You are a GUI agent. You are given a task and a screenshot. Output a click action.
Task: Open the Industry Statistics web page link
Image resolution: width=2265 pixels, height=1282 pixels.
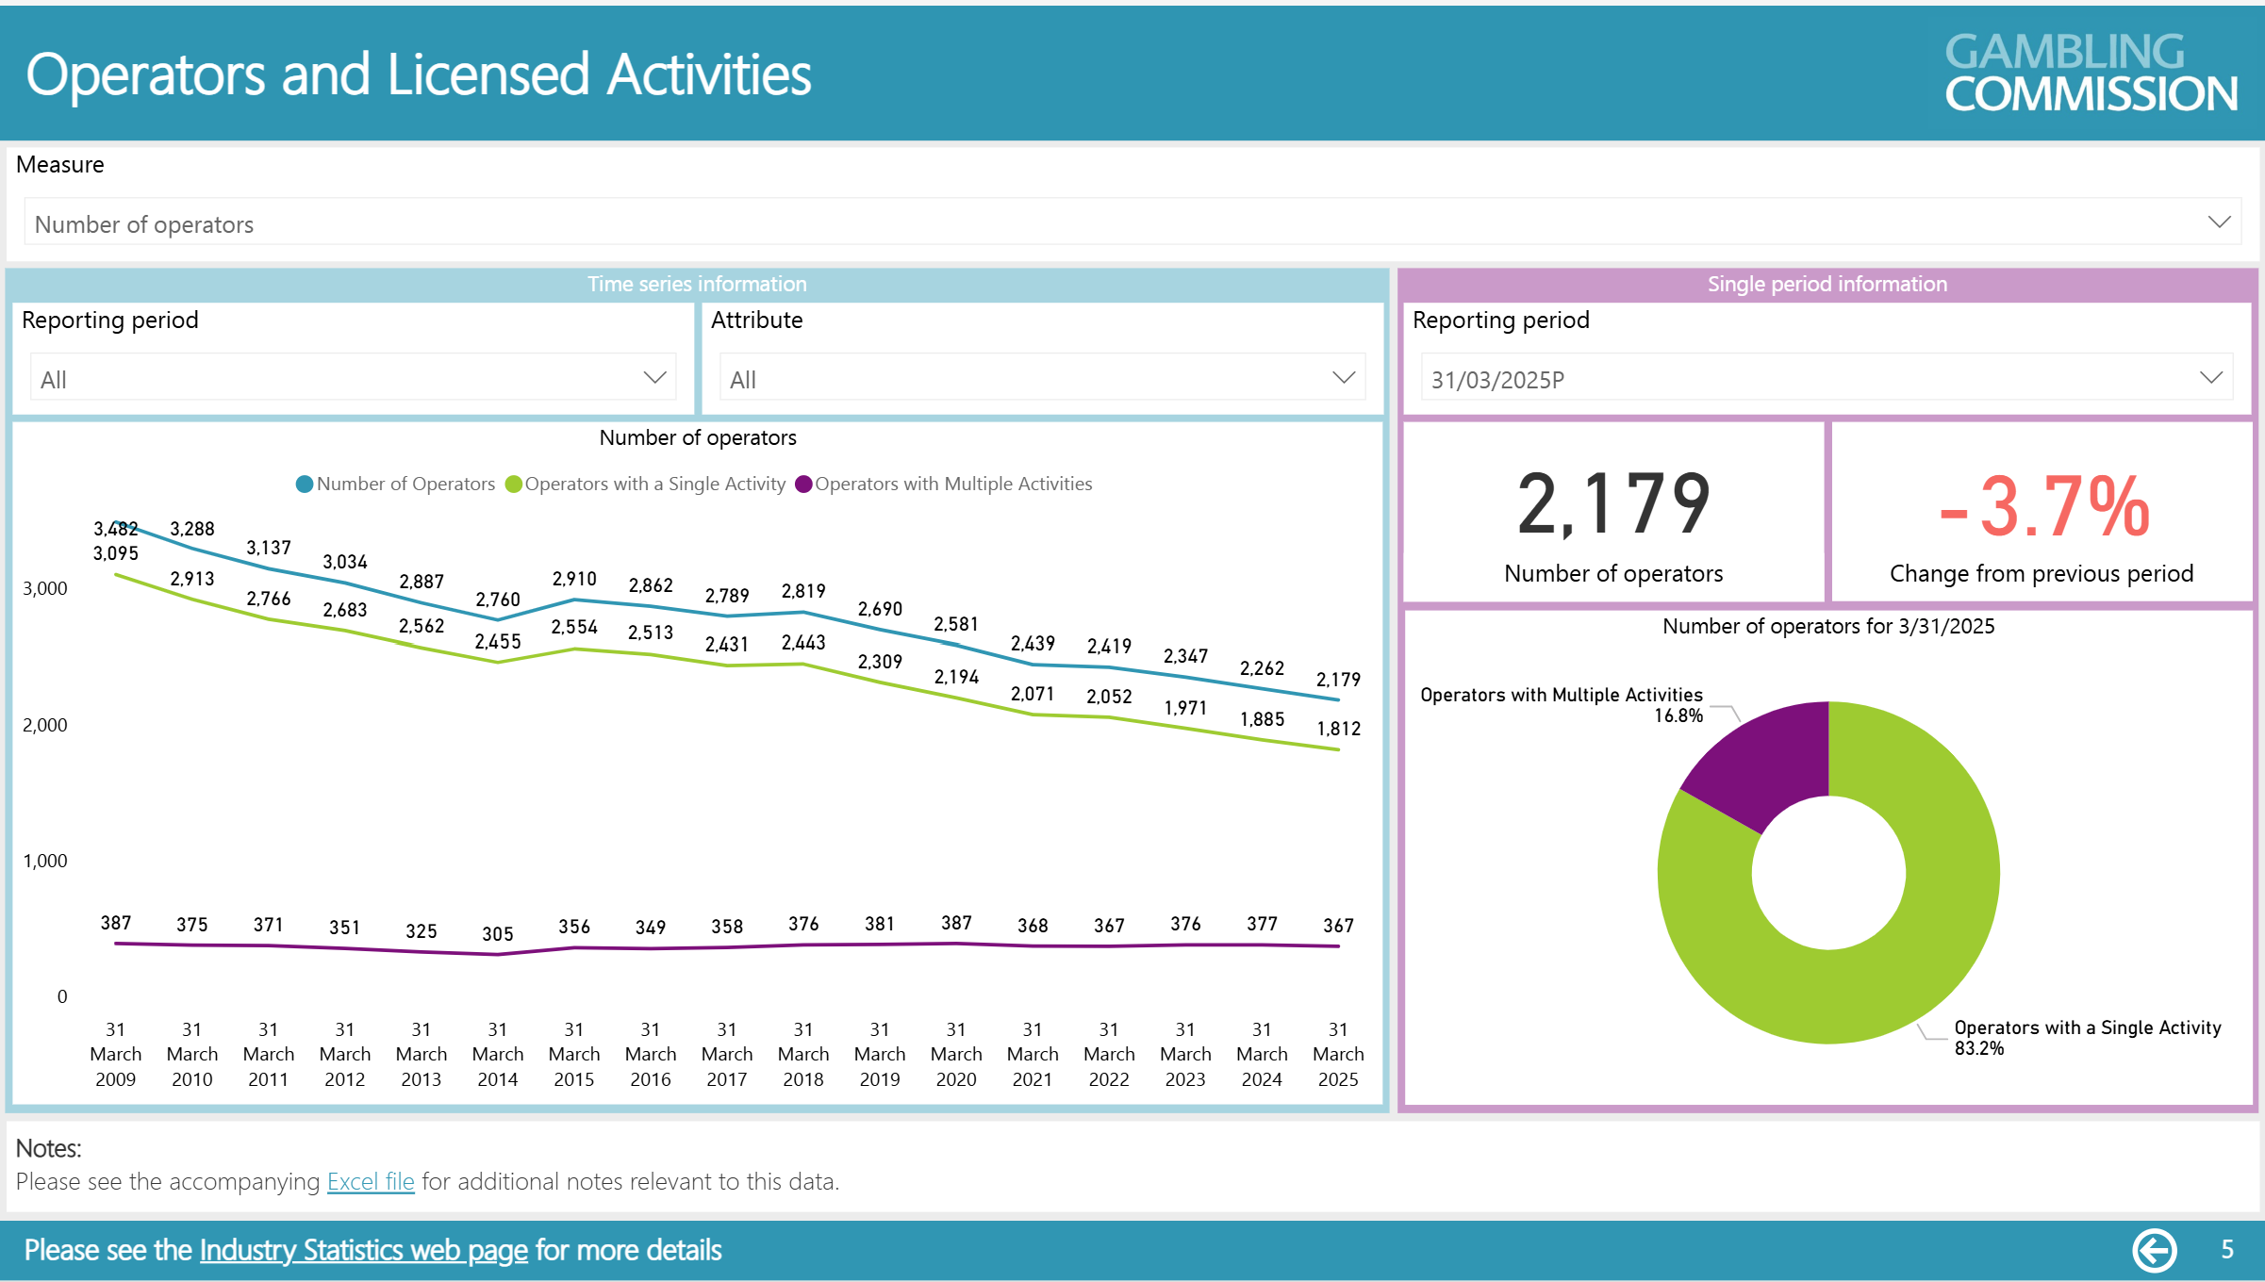pyautogui.click(x=362, y=1249)
